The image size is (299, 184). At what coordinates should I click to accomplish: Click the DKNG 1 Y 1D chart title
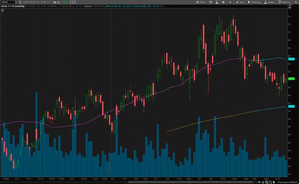pos(13,6)
